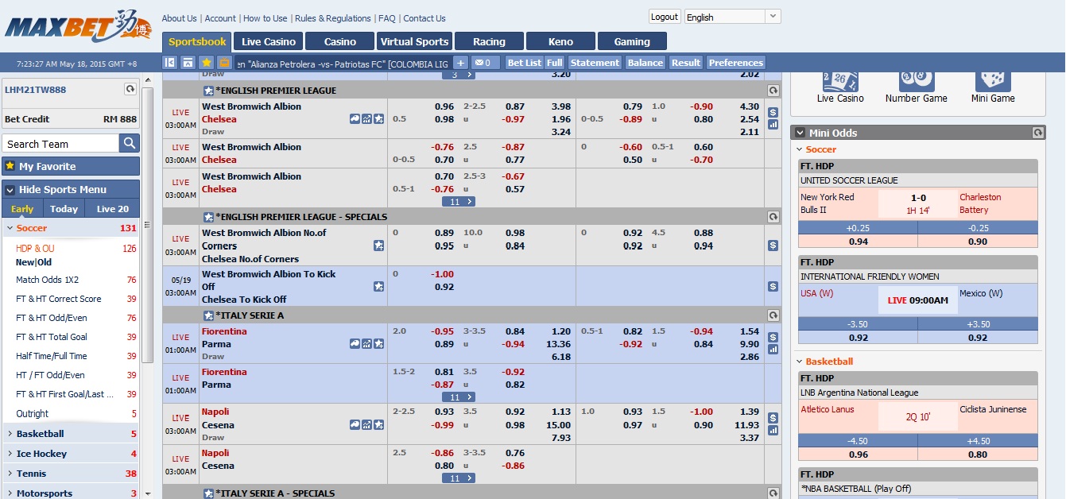Click the blue arrow icon beside Parma

coord(355,344)
